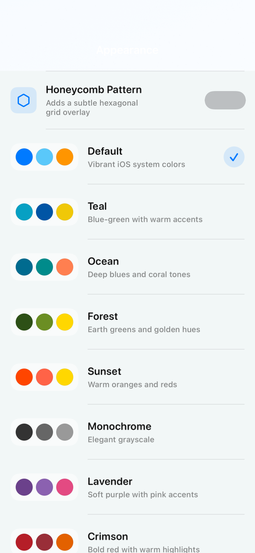Screen dimensions: 255x553
Task: Click the Monochrome grayscale preview icons
Action: [x=44, y=432]
